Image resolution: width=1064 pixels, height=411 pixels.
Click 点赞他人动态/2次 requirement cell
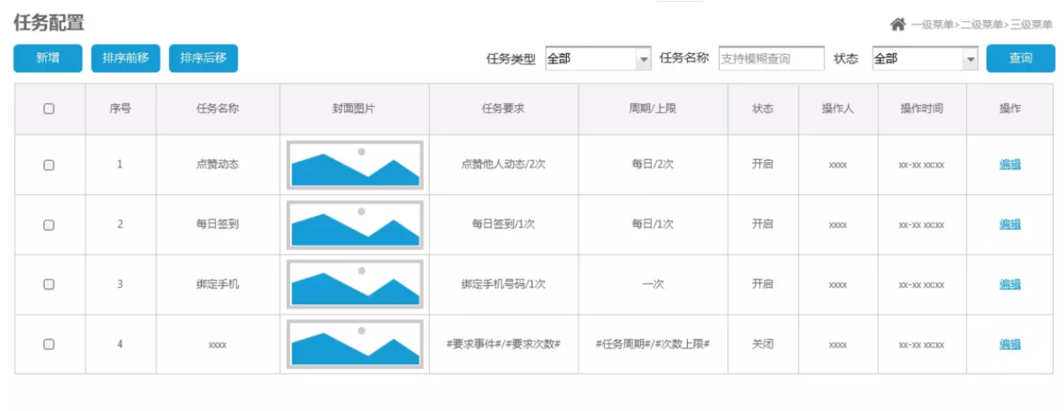pos(503,165)
